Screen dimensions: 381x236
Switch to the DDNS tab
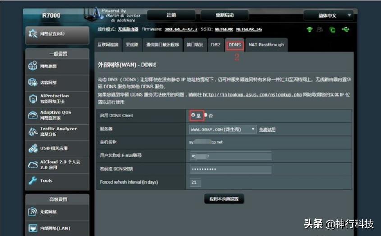[x=235, y=45]
